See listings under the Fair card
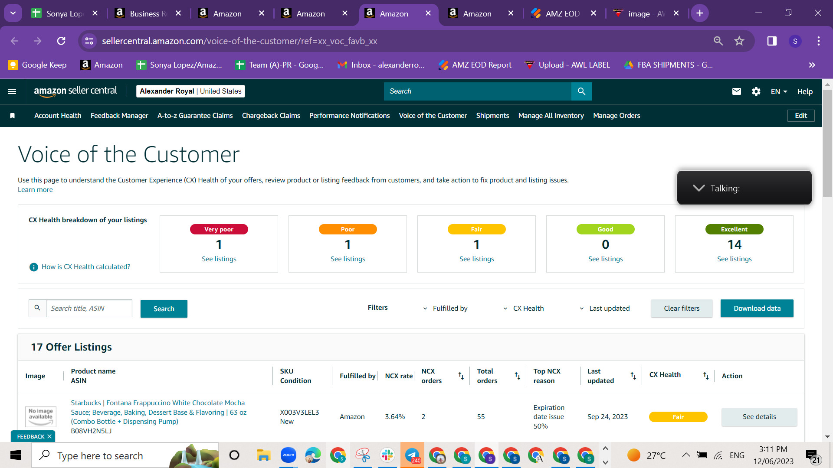This screenshot has width=833, height=468. (477, 259)
